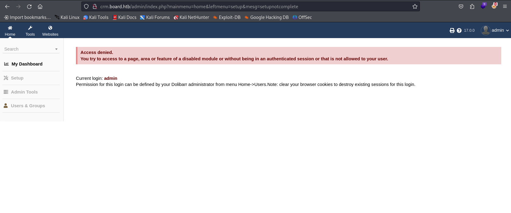Image resolution: width=511 pixels, height=213 pixels.
Task: Open the Firefox hamburger application menu
Action: (x=505, y=6)
